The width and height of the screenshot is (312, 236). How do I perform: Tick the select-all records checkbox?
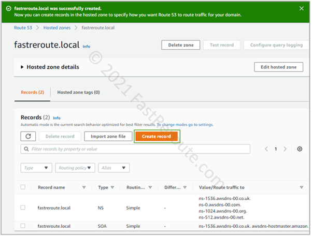[23, 187]
